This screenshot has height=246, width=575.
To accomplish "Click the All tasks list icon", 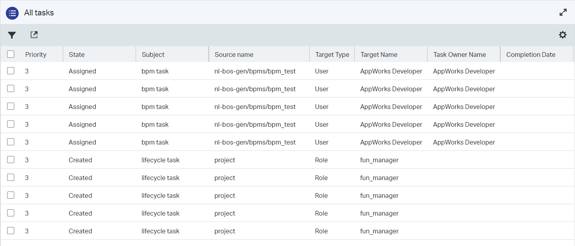I will [12, 13].
